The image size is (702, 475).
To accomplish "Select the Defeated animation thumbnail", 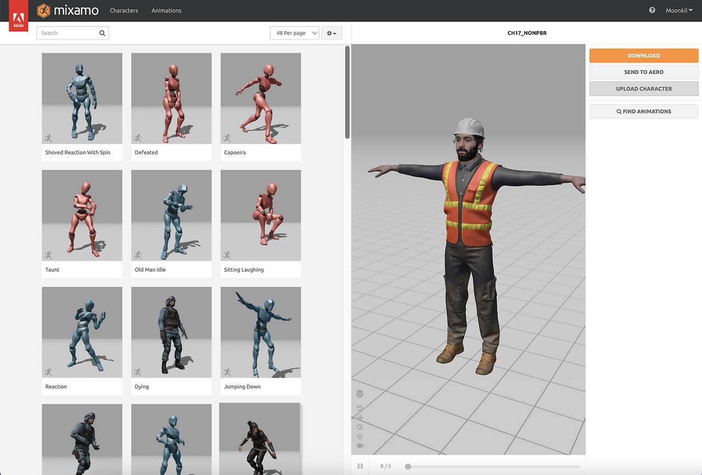I will coord(172,99).
